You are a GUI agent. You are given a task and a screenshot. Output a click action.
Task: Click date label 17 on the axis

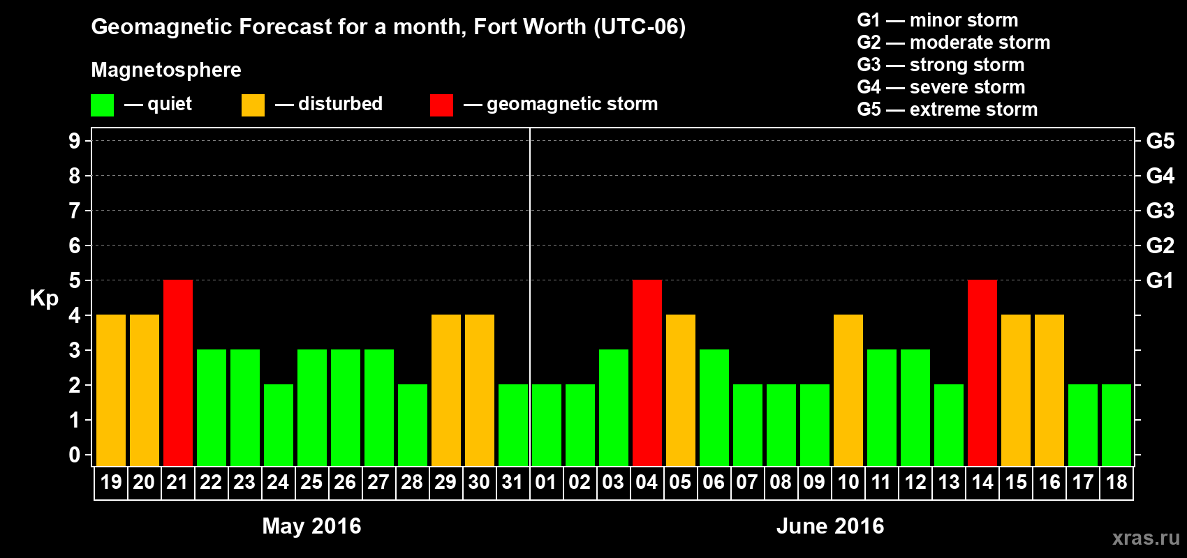(x=1083, y=483)
